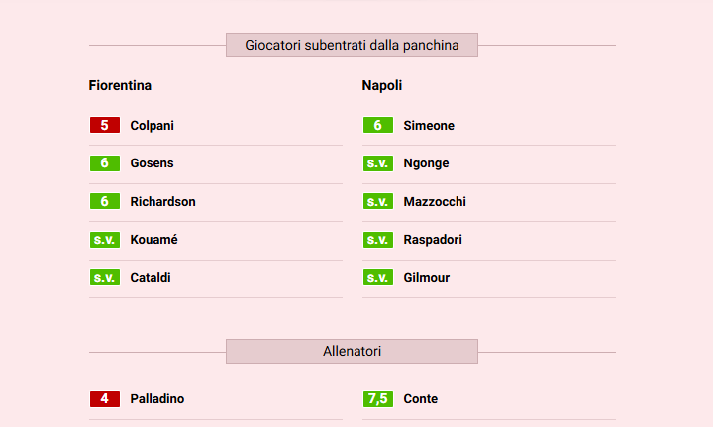Click the Napoli team heading
713x427 pixels.
tap(382, 85)
